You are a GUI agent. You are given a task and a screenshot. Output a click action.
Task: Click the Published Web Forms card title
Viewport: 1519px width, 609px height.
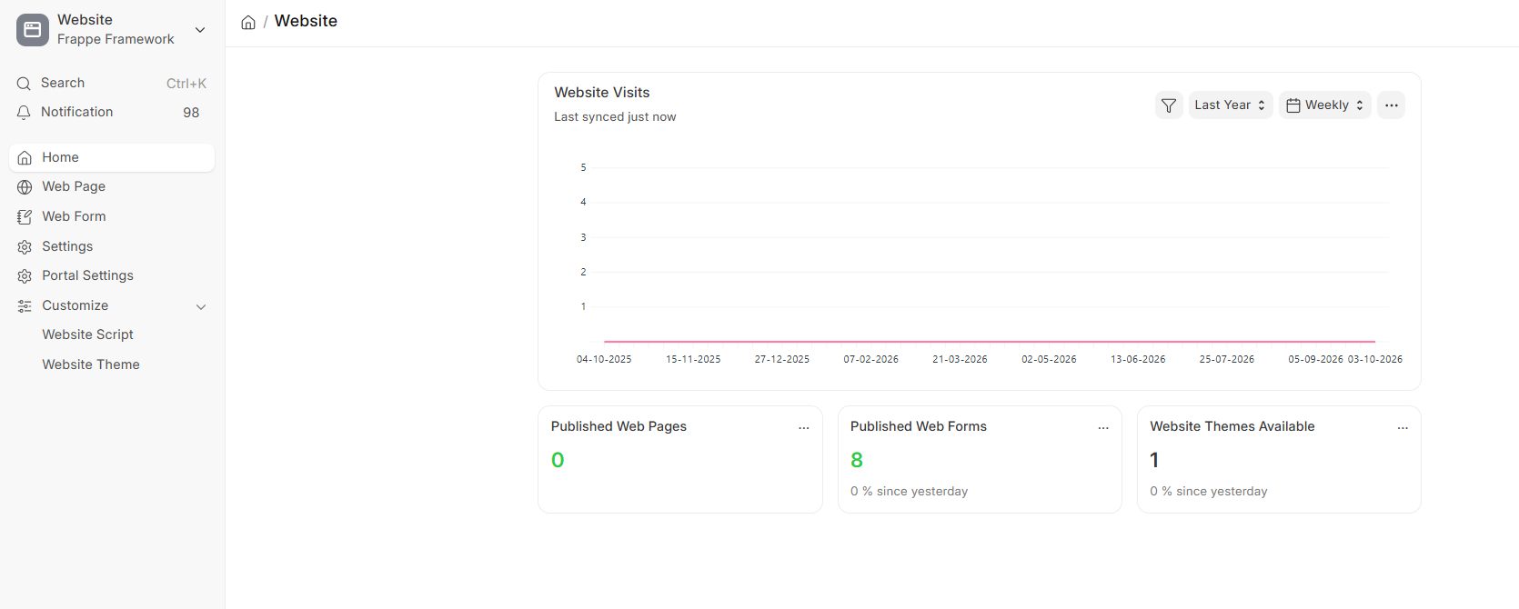[x=919, y=426]
